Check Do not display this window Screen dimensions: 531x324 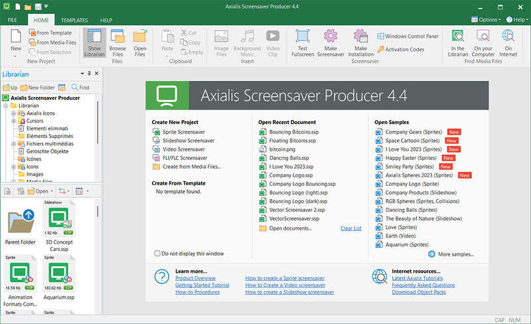tap(157, 253)
